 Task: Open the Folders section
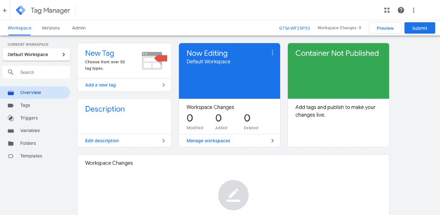pyautogui.click(x=27, y=143)
